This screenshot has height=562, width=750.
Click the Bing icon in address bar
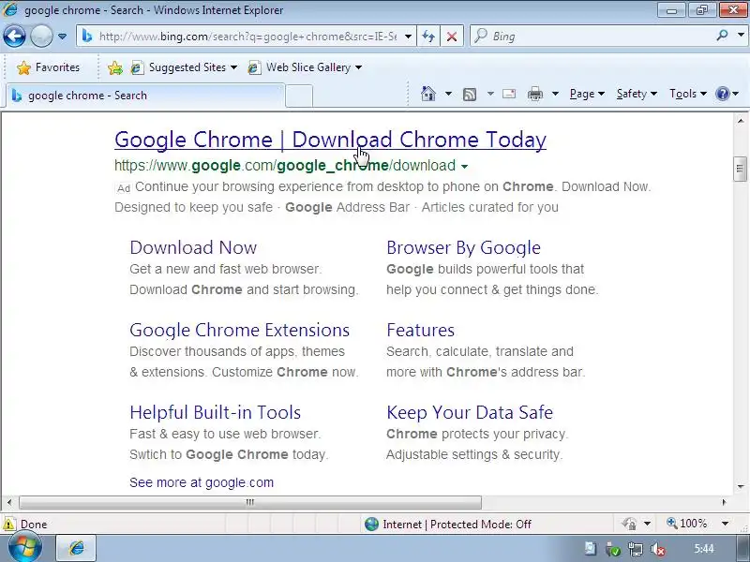(x=87, y=36)
